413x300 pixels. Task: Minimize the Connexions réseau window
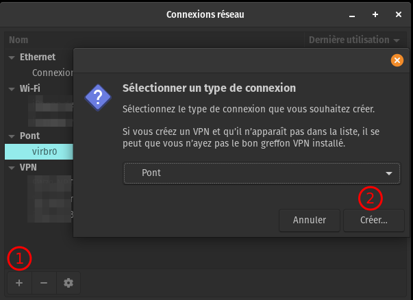(x=353, y=14)
